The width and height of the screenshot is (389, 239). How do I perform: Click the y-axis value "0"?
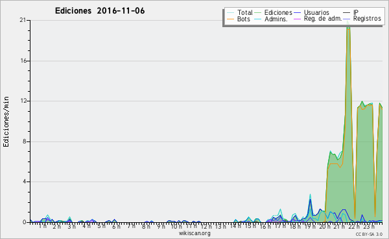click(25, 222)
